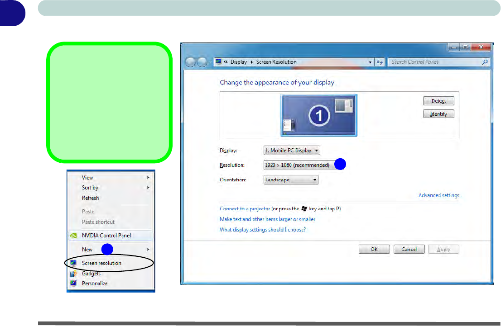Image resolution: width=501 pixels, height=326 pixels.
Task: Open the Display dropdown list
Action: [x=292, y=151]
